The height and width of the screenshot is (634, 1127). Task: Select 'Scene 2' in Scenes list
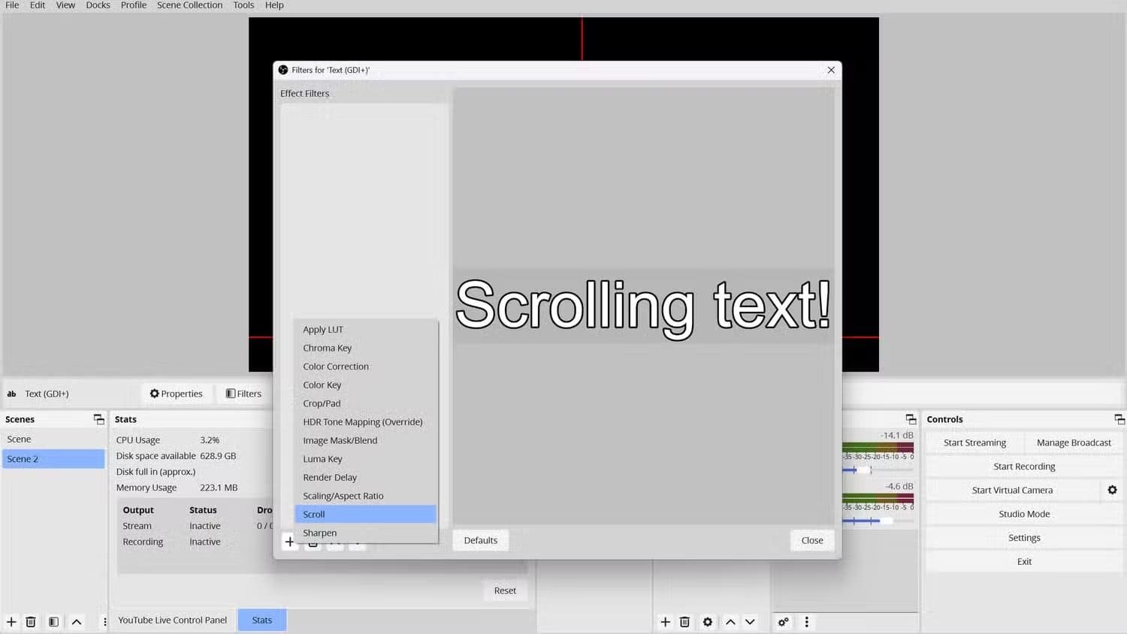click(53, 459)
